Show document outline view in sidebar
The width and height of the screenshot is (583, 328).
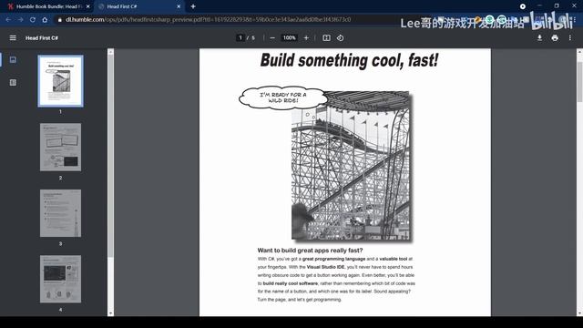tap(13, 83)
